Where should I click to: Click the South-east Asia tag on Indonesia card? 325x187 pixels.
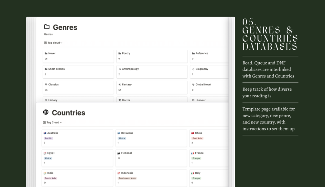coord(127,178)
